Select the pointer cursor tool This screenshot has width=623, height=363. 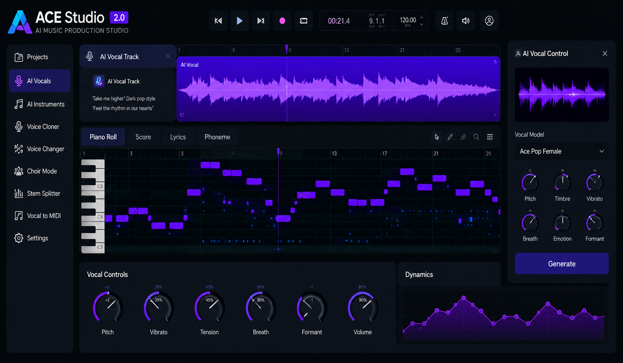click(x=437, y=137)
